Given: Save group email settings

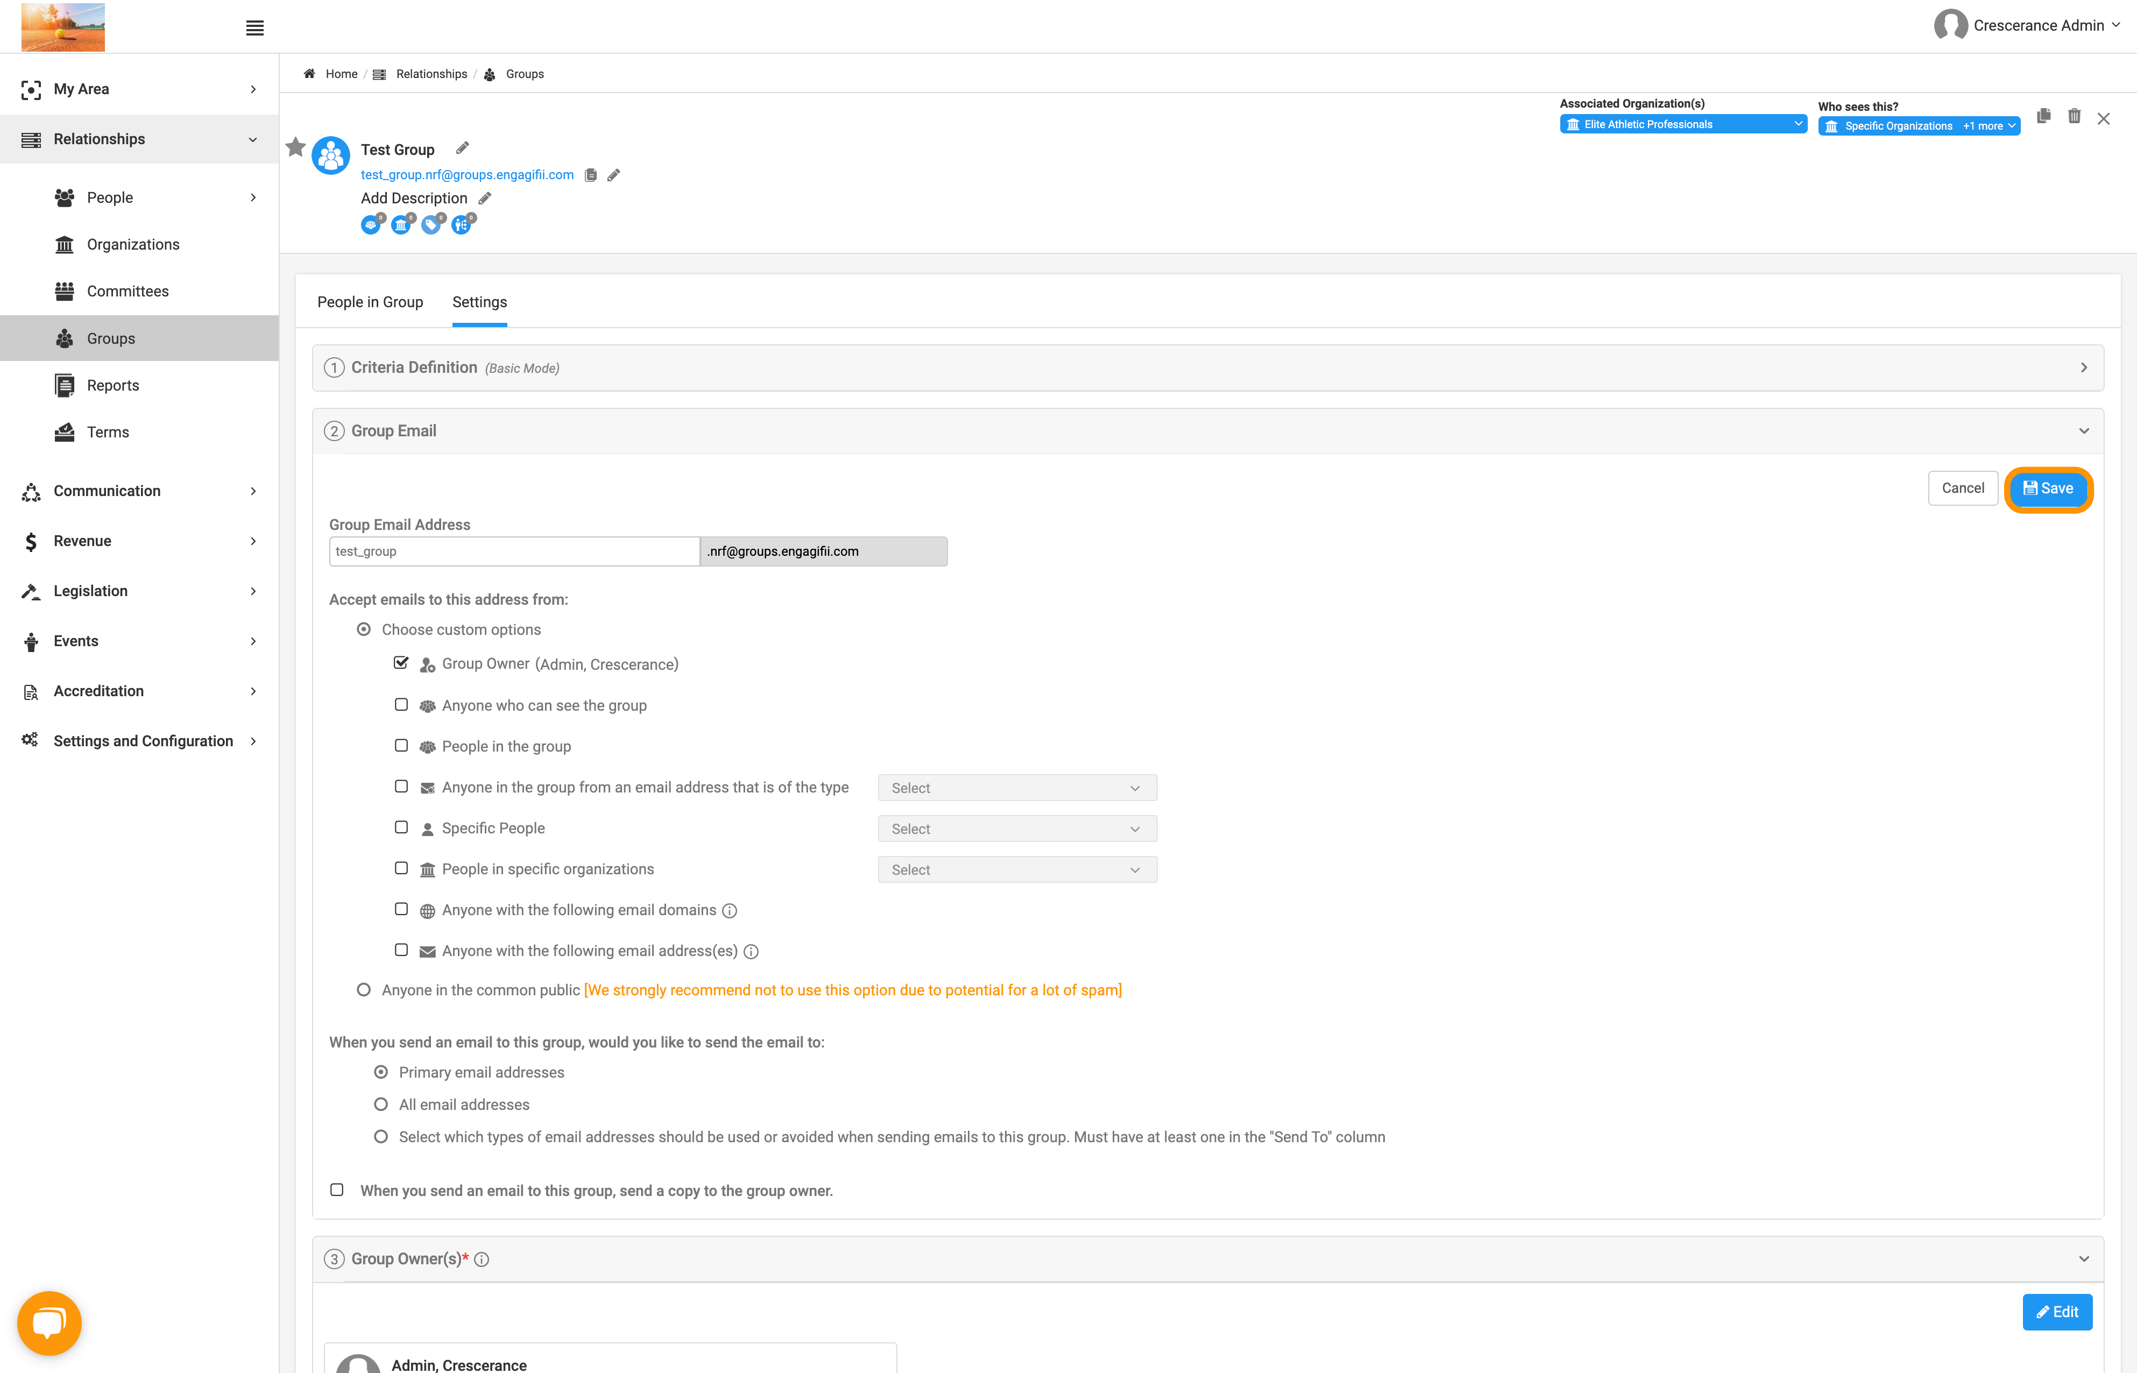Looking at the screenshot, I should [x=2048, y=489].
